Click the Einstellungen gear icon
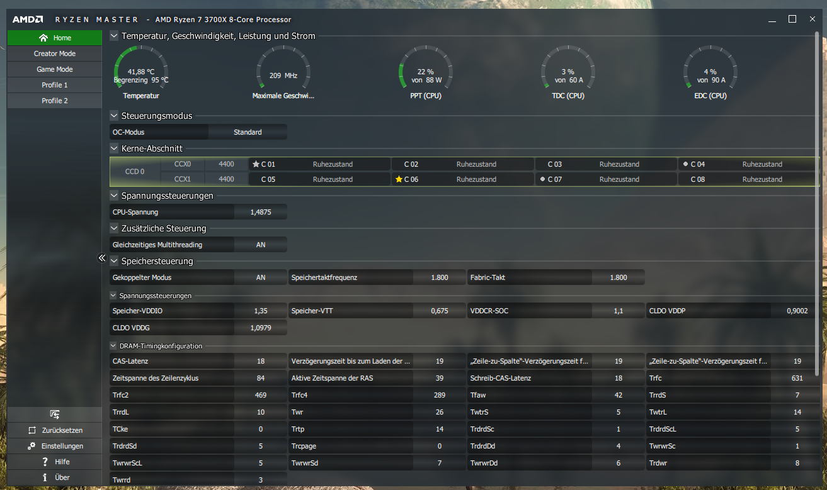The image size is (827, 490). click(x=31, y=446)
